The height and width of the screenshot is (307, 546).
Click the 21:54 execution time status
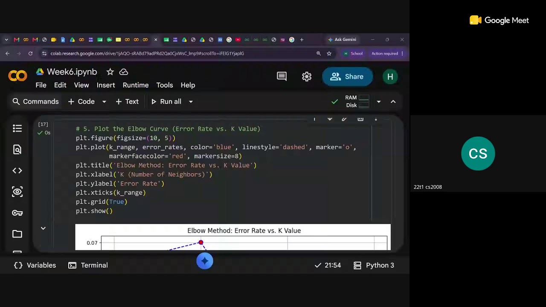click(328, 265)
